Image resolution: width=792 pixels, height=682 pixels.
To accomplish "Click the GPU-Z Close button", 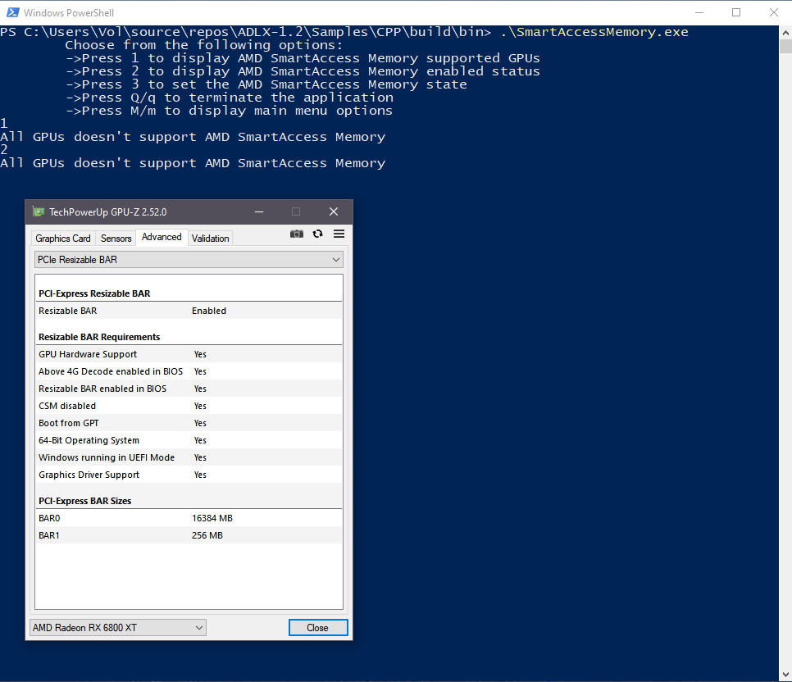I will [x=318, y=627].
